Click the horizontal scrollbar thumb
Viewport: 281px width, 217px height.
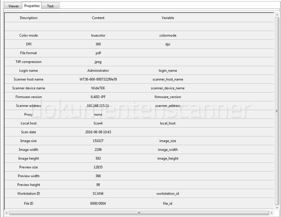(139, 213)
